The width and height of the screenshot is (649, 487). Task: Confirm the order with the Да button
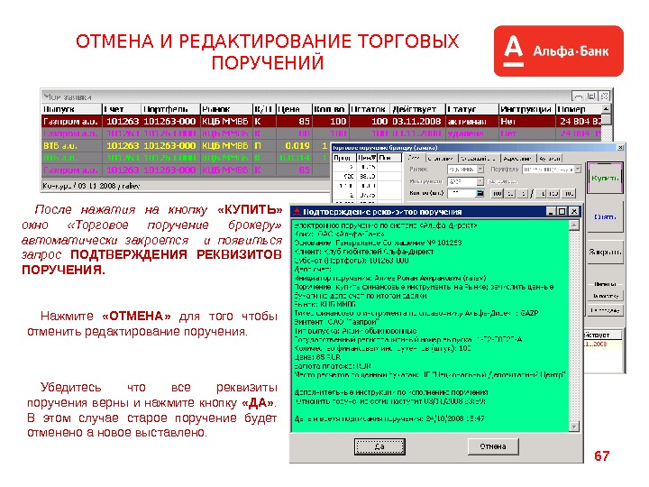[379, 446]
